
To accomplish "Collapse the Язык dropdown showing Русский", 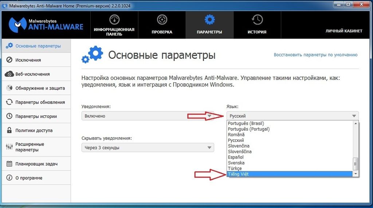I will coord(292,116).
